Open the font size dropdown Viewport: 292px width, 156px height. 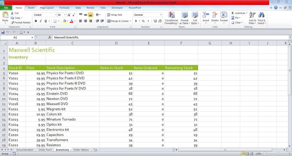click(65, 15)
